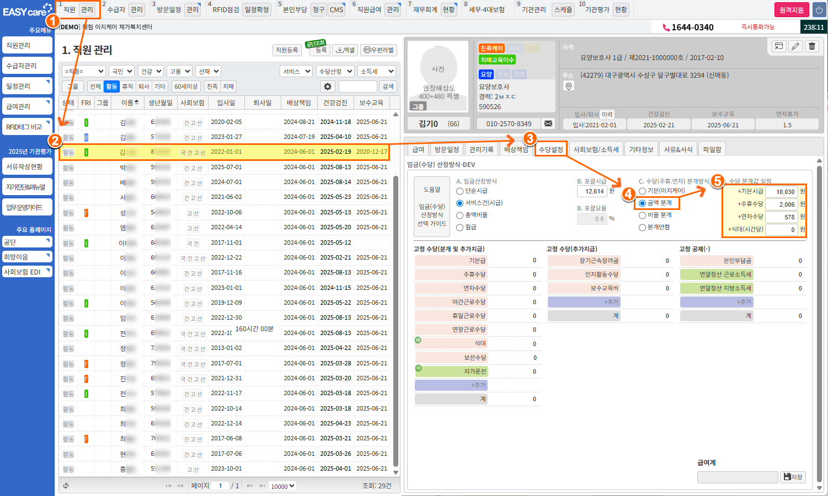The height and width of the screenshot is (496, 828).
Task: Click the gear settings icon above staff list
Action: point(328,87)
